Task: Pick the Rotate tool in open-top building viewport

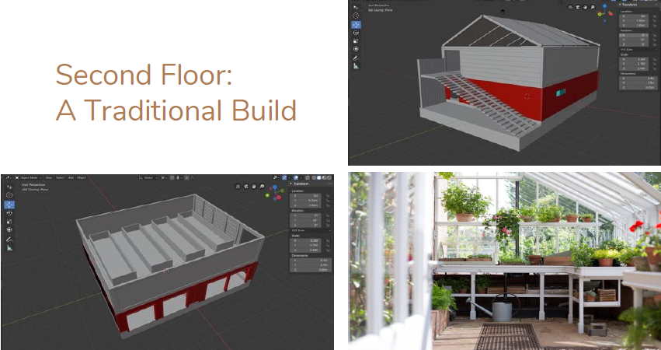Action: 9,213
